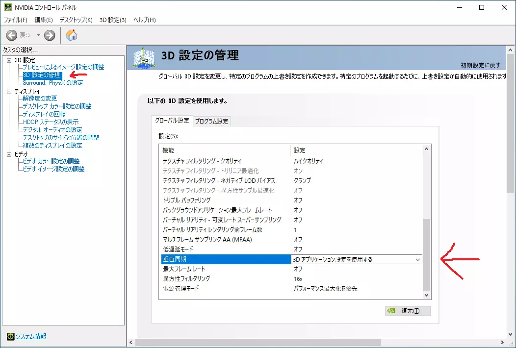Click the 機能 column header
This screenshot has height=348, width=516.
click(x=226, y=150)
